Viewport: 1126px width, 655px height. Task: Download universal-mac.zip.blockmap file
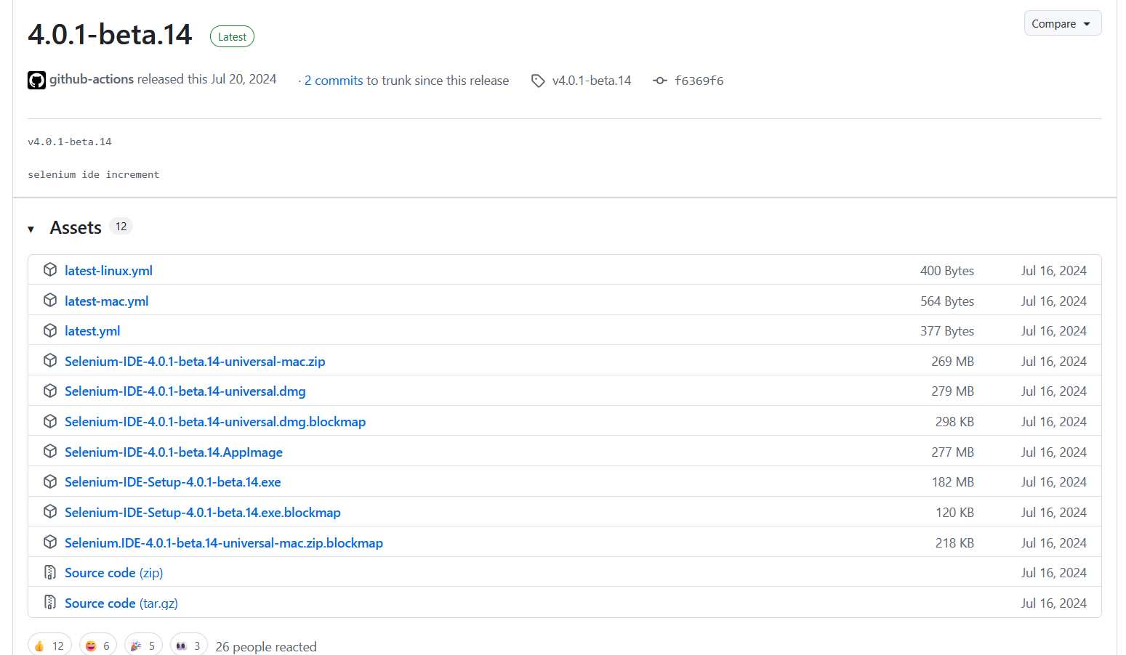224,543
